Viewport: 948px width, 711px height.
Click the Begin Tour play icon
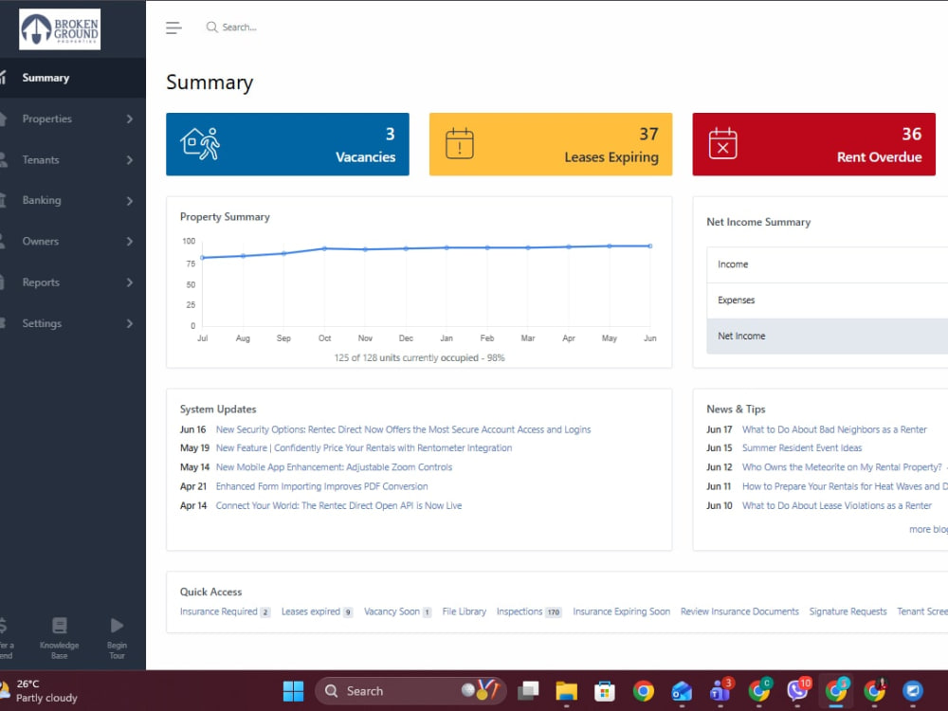[x=117, y=625]
